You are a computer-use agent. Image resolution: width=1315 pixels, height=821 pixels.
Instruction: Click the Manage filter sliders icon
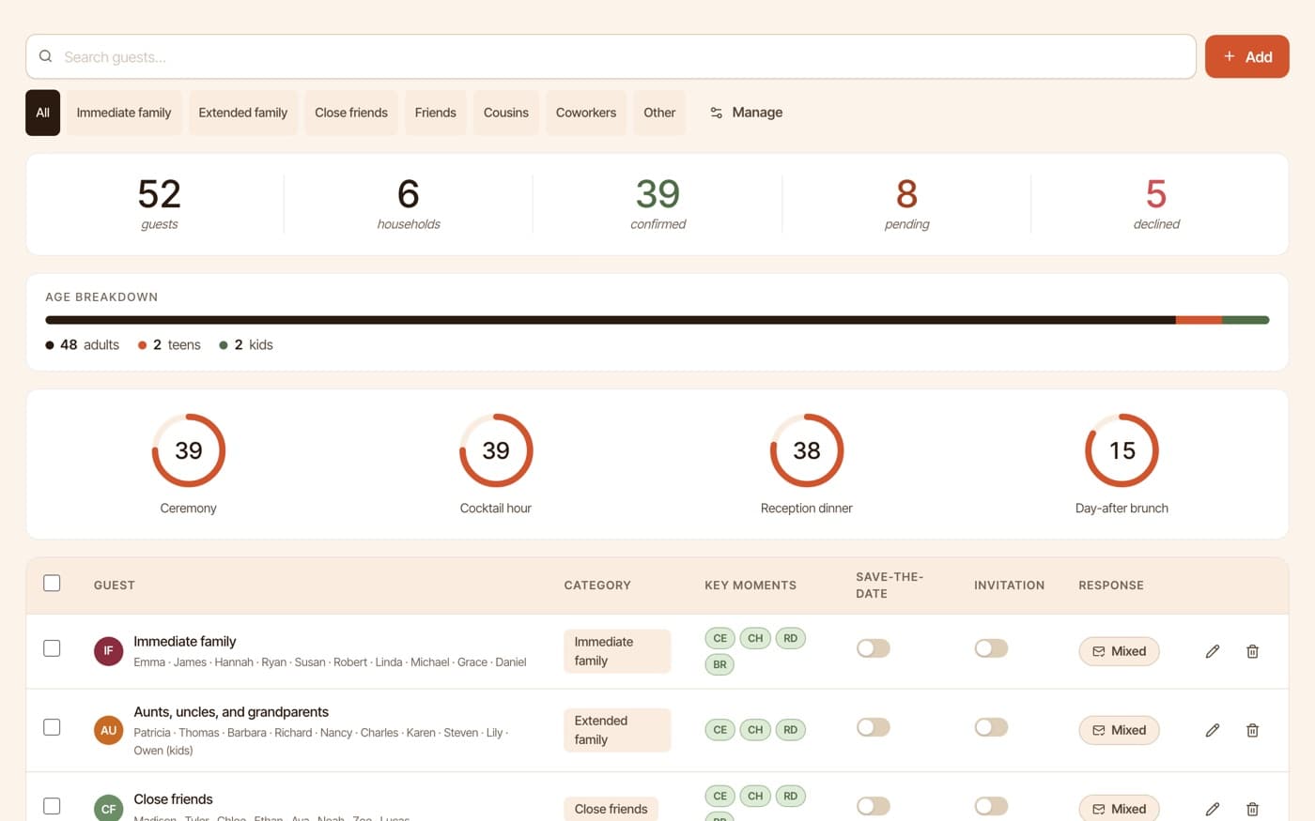tap(717, 113)
